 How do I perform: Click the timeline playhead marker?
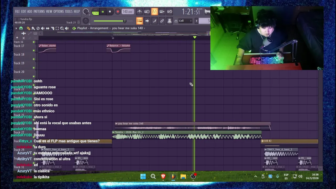(x=195, y=38)
